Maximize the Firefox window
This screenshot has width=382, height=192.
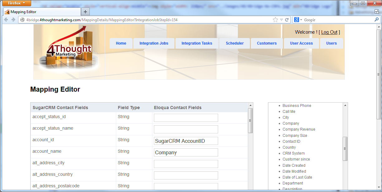363,3
